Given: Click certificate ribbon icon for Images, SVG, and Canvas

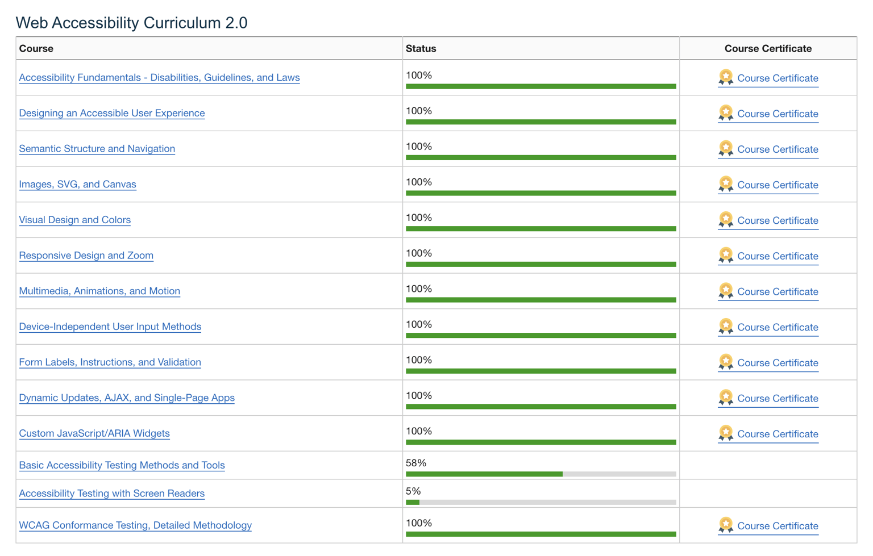Looking at the screenshot, I should coord(726,185).
